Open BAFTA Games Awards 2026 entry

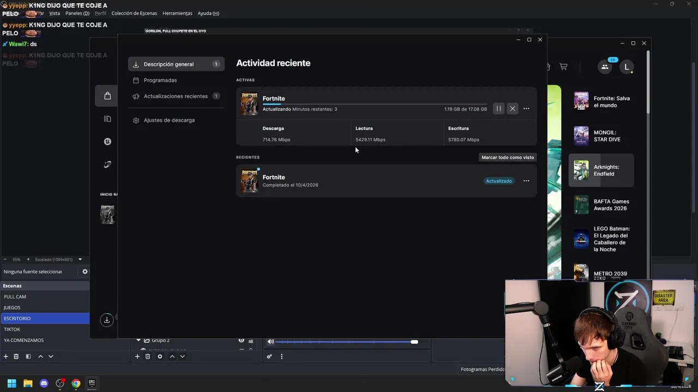(601, 205)
